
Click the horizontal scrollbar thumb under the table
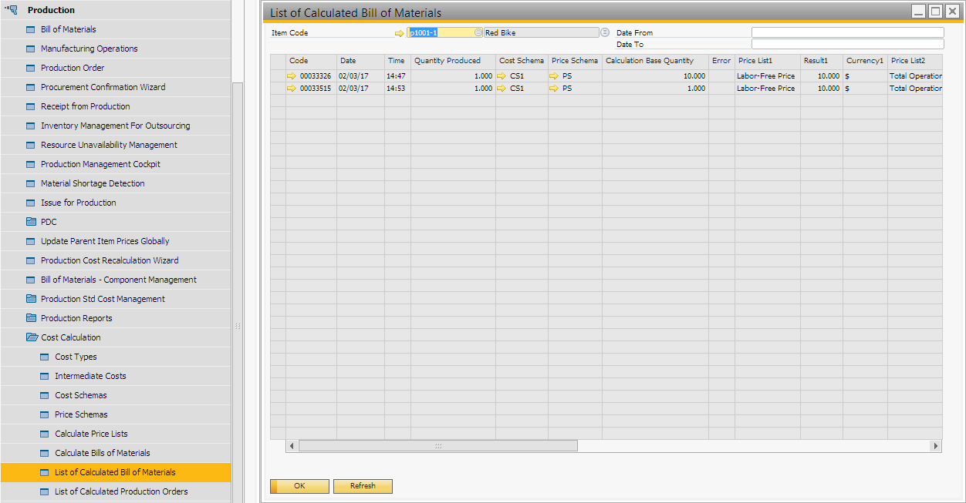click(x=437, y=446)
